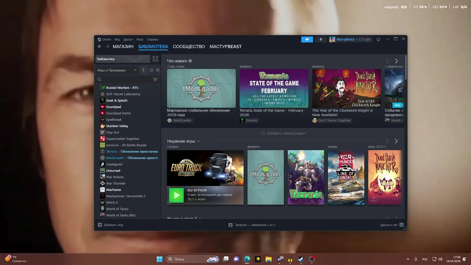Open friends chat icon in bottom right
This screenshot has width=471, height=265.
[401, 225]
